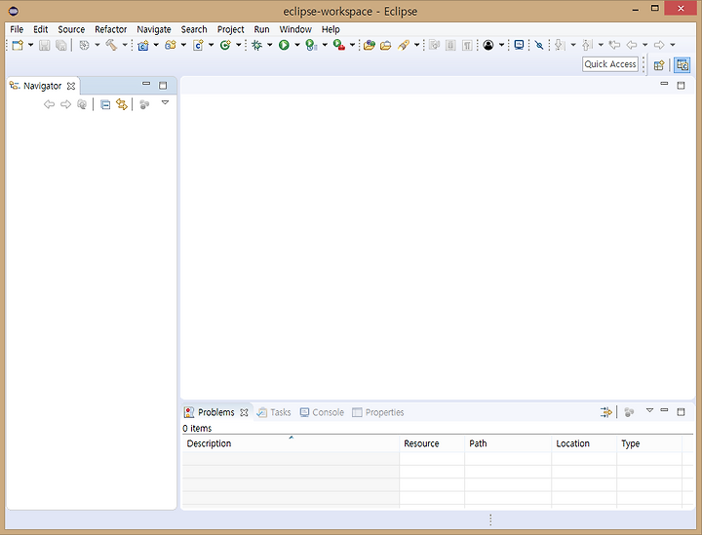Open dropdown next to New C/C++ Project
Image resolution: width=702 pixels, height=535 pixels.
[x=156, y=45]
